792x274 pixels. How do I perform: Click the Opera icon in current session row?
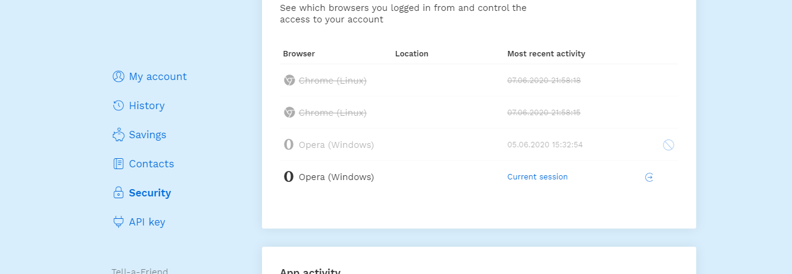coord(289,177)
